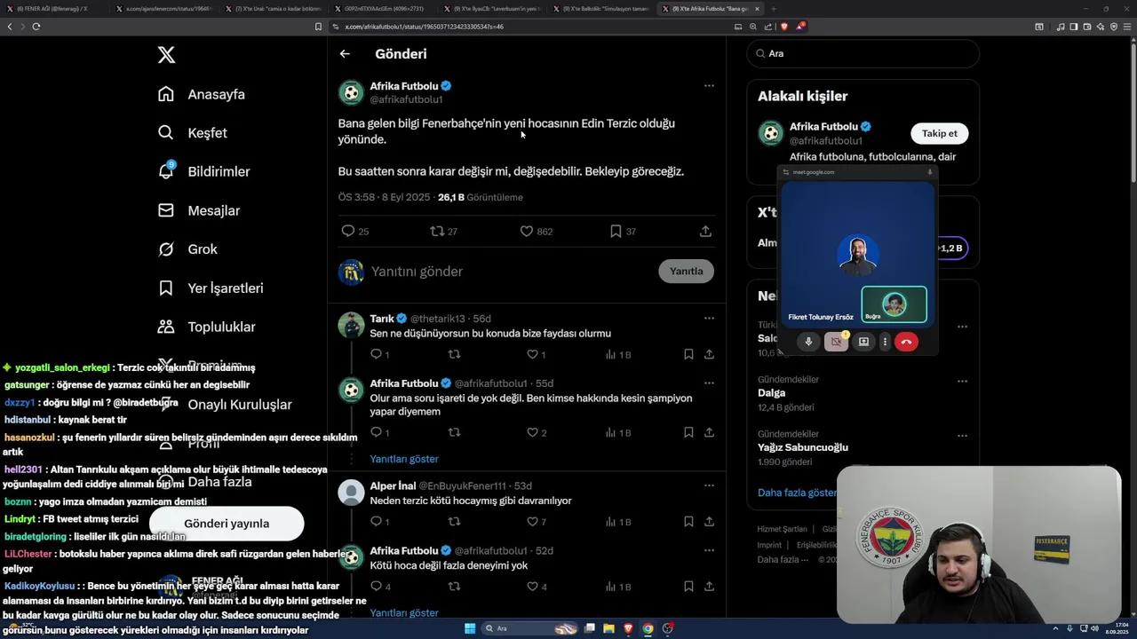Click the browser address bar URL
Viewport: 1137px width, 639px height.
[x=425, y=27]
